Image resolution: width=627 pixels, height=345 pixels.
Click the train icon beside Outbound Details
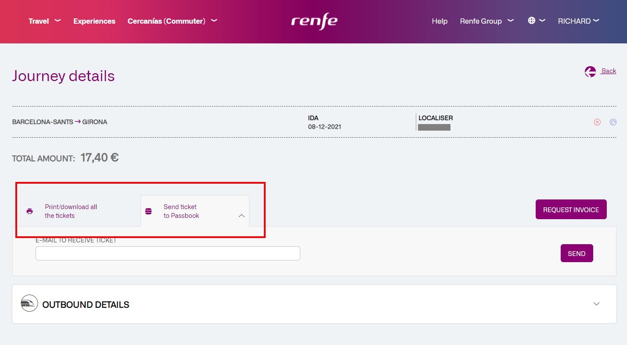click(29, 303)
